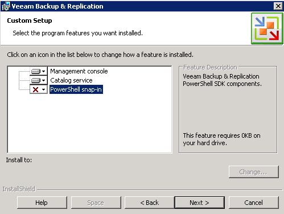
Task: Open the Management console install-option dropdown arrow
Action: point(44,71)
